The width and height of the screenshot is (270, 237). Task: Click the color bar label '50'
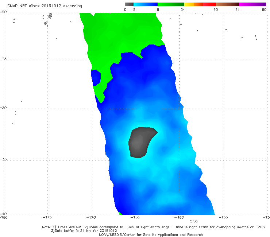click(216, 9)
